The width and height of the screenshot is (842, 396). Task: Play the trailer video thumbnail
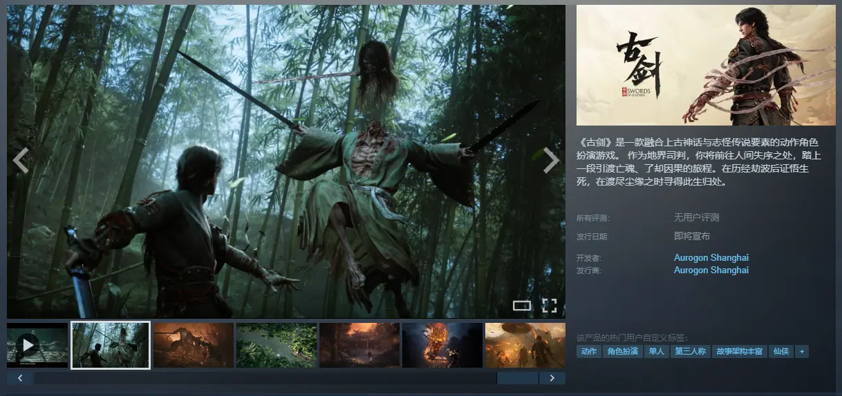click(x=37, y=345)
